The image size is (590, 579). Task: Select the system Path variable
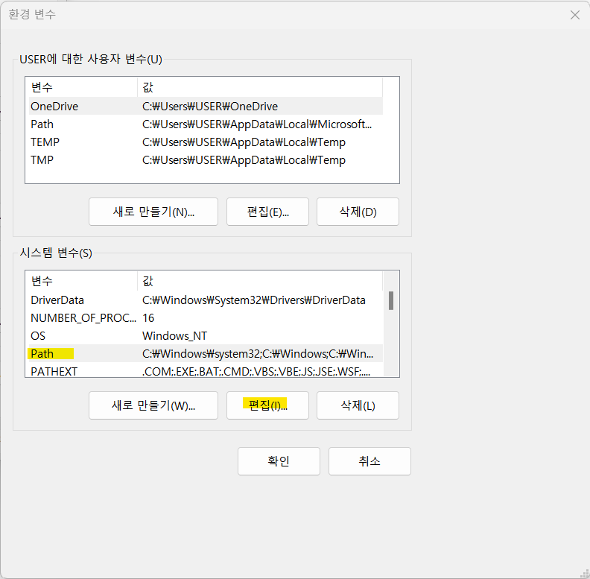click(x=206, y=353)
